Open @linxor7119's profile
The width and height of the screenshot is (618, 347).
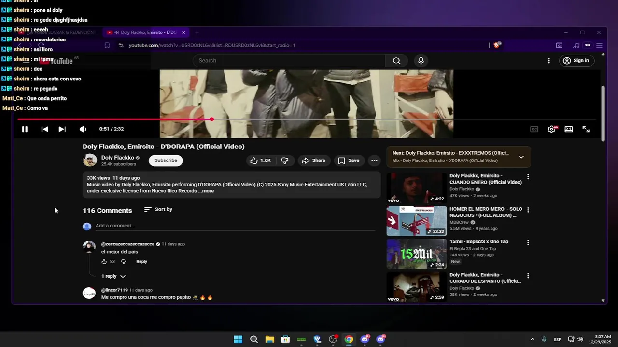114,290
